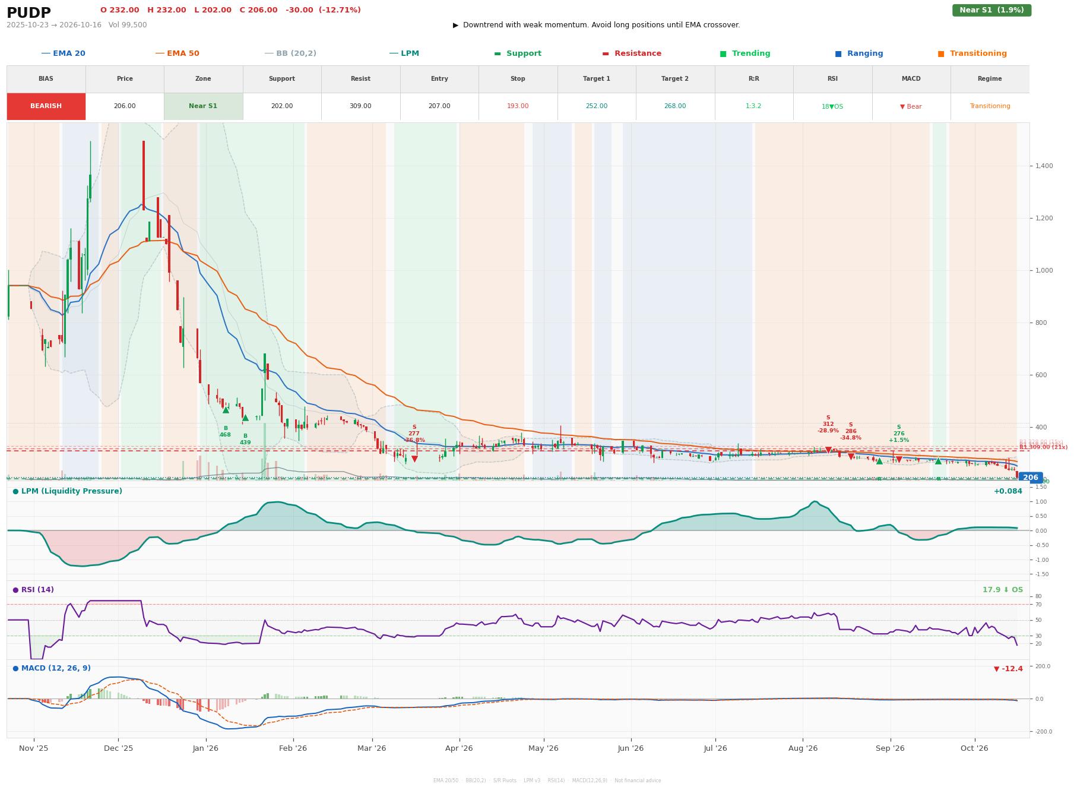Click the green buy triangle above B 468

[226, 410]
